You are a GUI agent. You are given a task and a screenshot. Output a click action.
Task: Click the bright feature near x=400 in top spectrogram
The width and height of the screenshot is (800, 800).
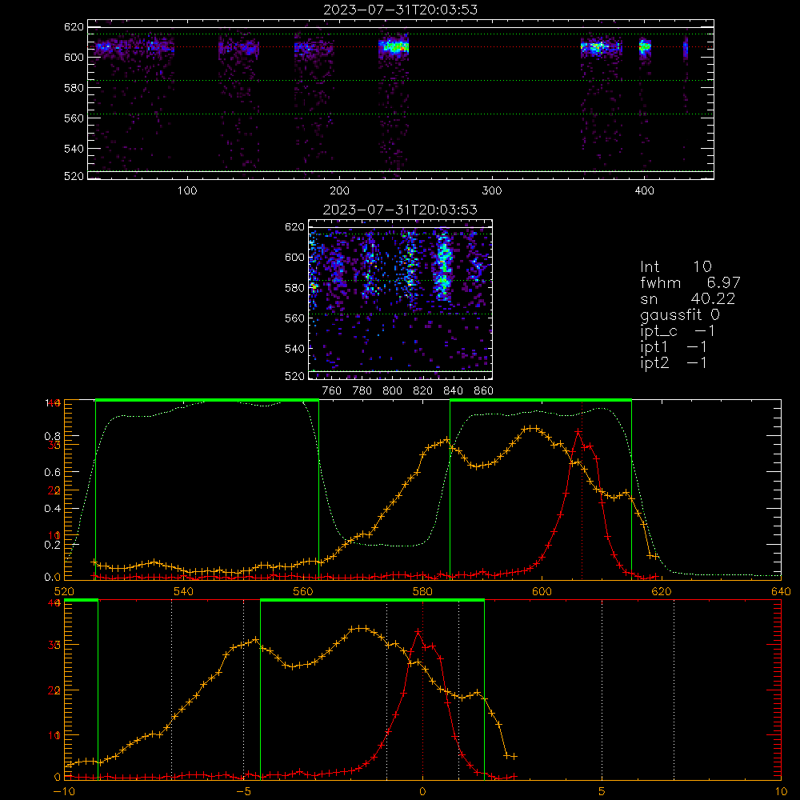(646, 47)
